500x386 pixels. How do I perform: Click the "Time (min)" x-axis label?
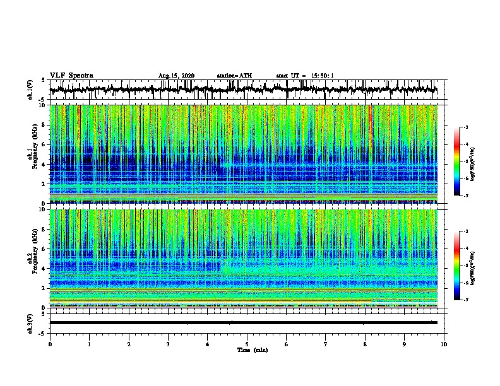253,350
